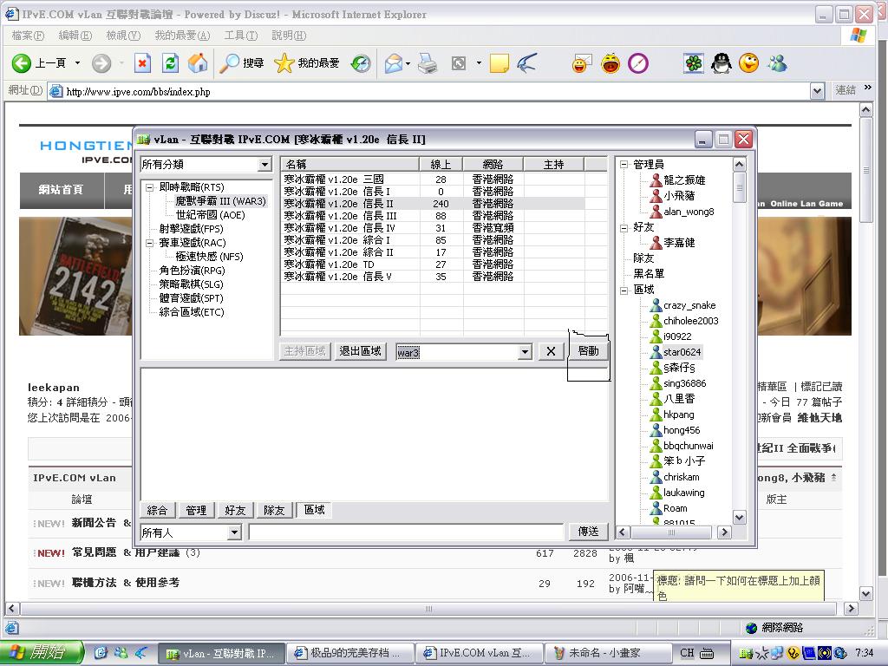Click the QQ penguin icon in toolbar

coord(721,63)
